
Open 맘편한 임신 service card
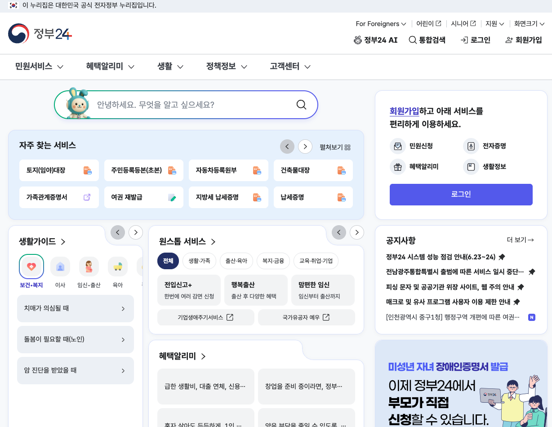[x=323, y=290]
